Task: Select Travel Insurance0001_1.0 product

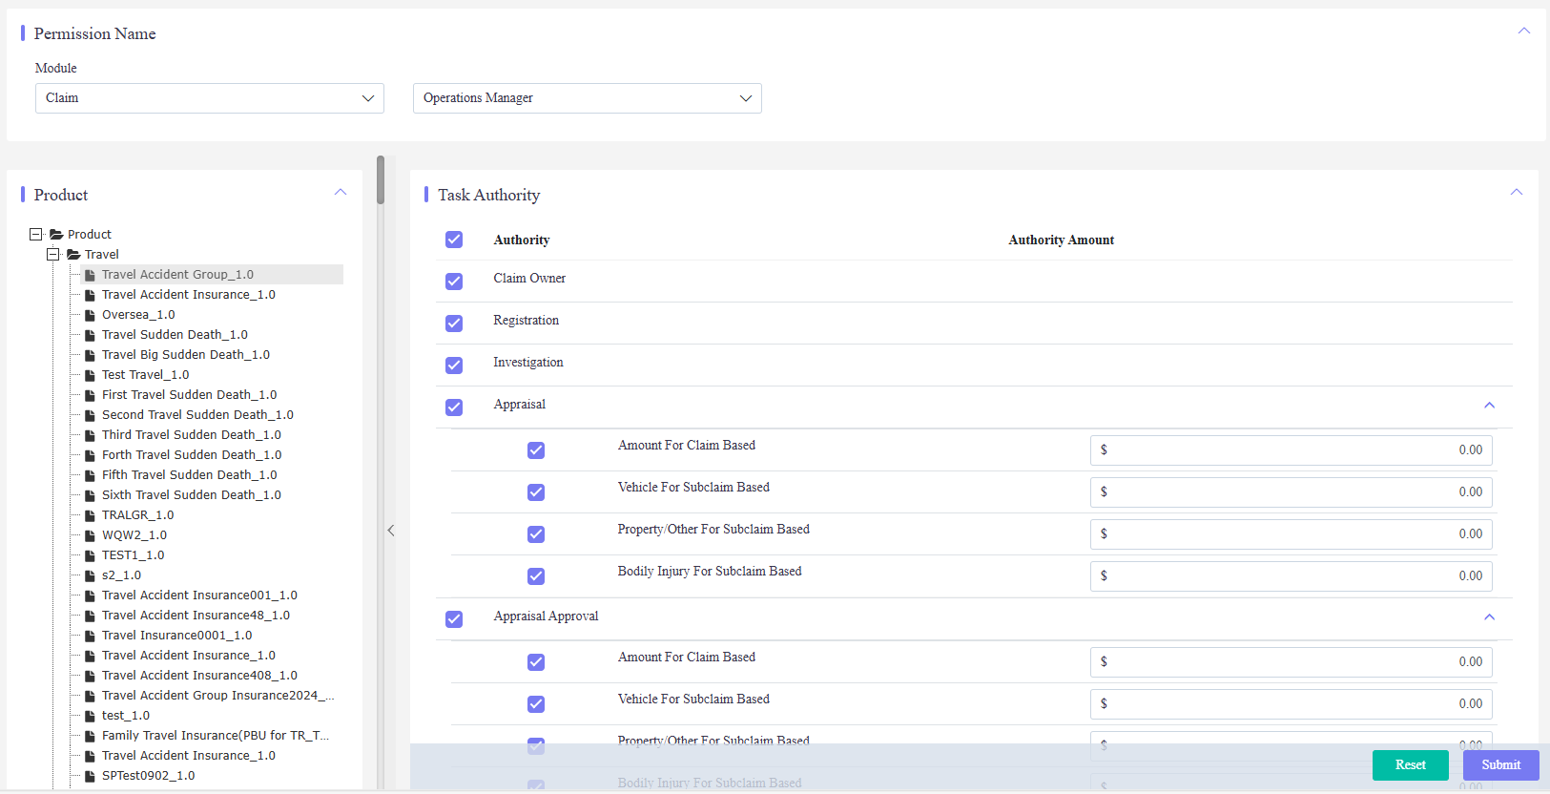Action: (176, 636)
